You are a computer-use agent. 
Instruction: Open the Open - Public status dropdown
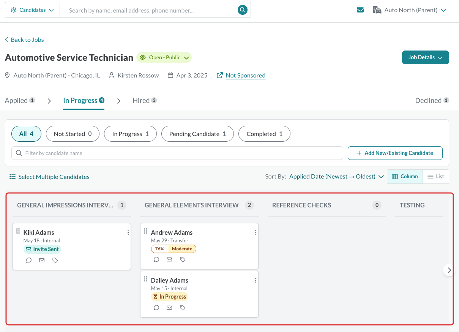(x=164, y=57)
